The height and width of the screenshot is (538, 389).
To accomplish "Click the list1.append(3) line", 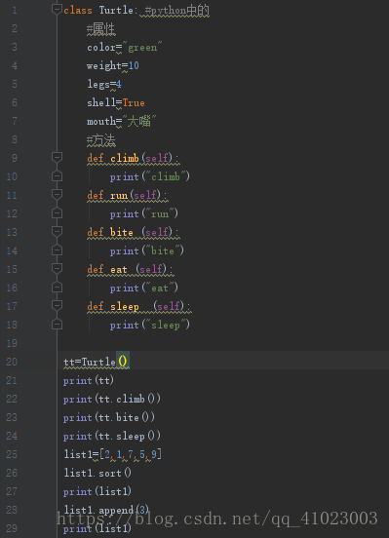I will coord(106,510).
